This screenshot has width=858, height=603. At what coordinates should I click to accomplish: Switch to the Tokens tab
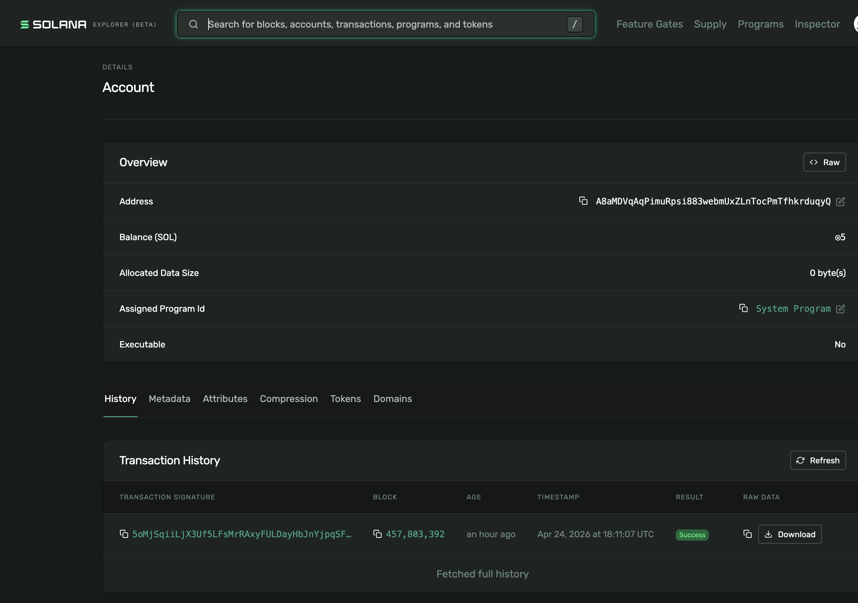[345, 399]
